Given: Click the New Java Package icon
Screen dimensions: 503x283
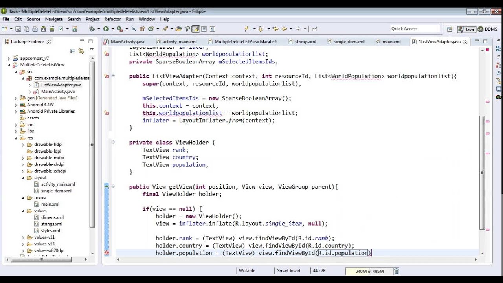Looking at the screenshot, I should click(x=142, y=29).
